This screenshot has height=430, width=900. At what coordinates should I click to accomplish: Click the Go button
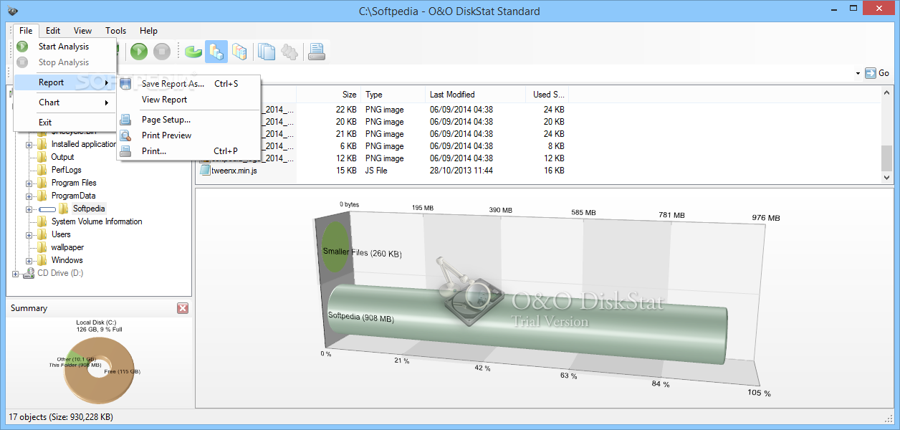[x=877, y=73]
